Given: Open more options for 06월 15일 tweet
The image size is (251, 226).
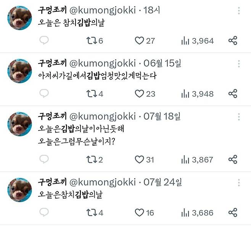Looking at the screenshot, I should (239, 63).
